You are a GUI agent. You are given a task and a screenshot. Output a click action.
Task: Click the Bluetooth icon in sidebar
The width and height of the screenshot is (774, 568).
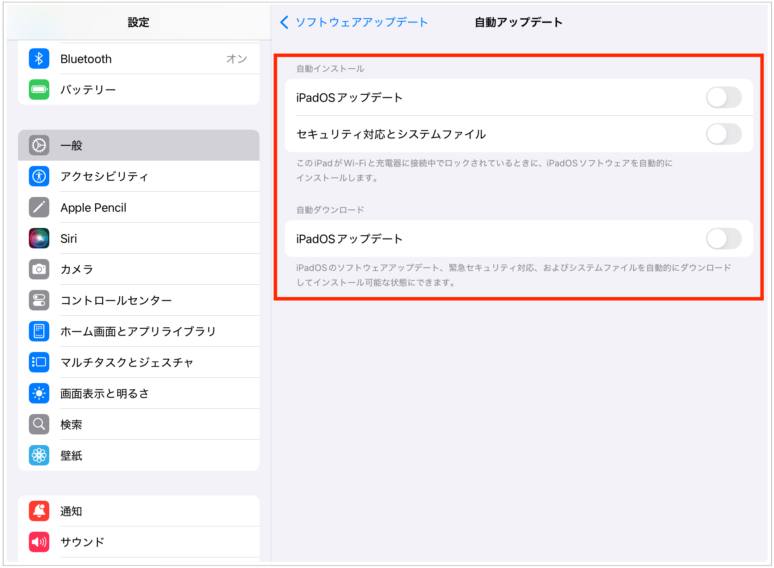(39, 59)
